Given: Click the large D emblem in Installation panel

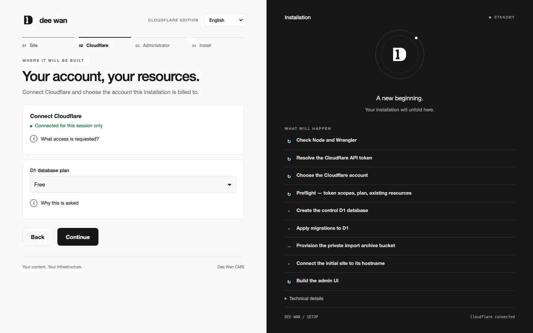Looking at the screenshot, I should pos(399,54).
